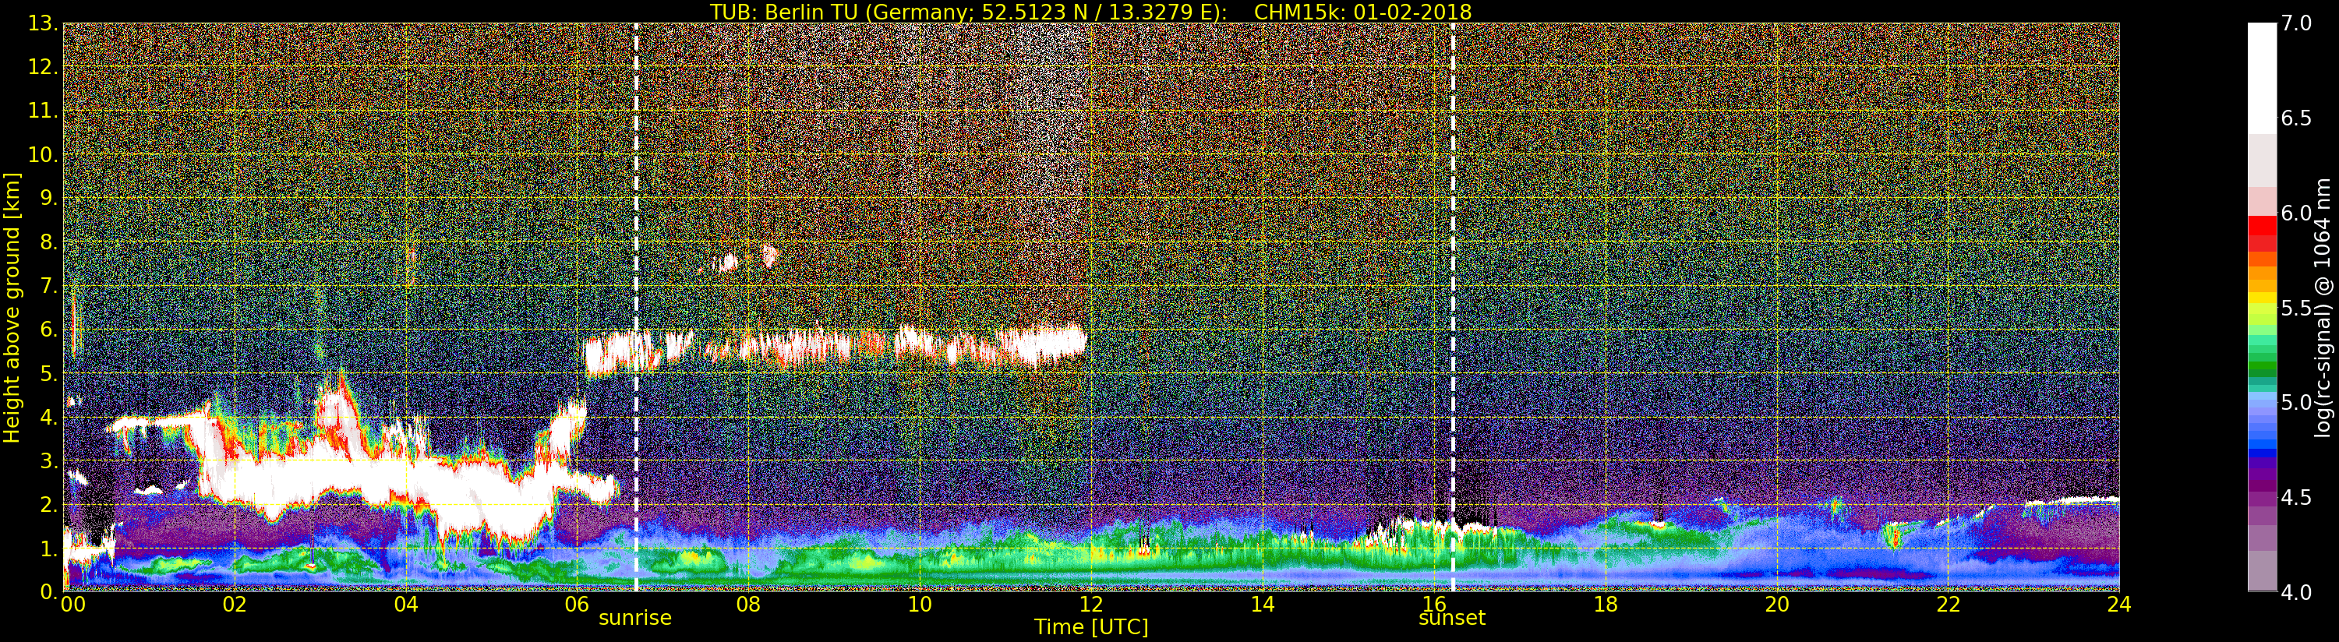Image resolution: width=2339 pixels, height=642 pixels.
Task: Select the "Time [UTC]" axis label
Action: (1090, 627)
